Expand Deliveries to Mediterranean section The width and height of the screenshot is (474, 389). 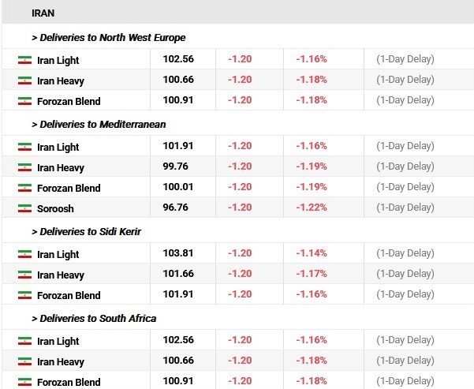click(x=99, y=125)
